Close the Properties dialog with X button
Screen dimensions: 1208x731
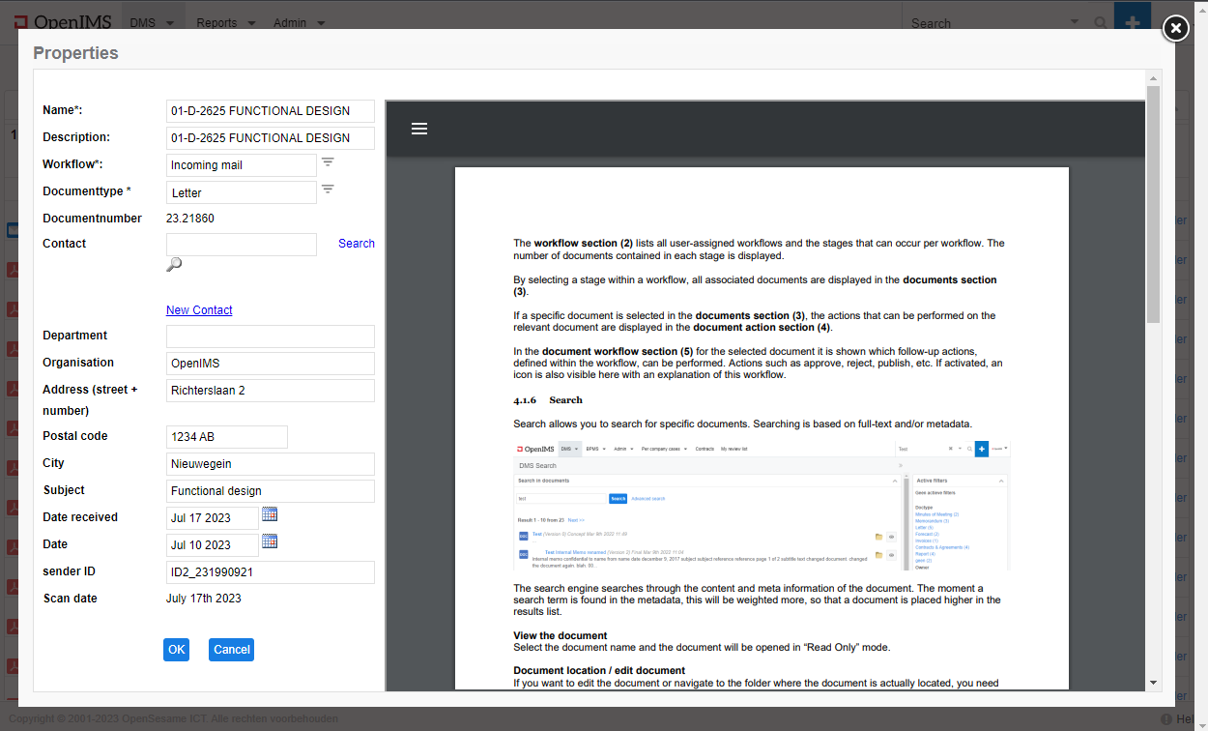(x=1175, y=29)
